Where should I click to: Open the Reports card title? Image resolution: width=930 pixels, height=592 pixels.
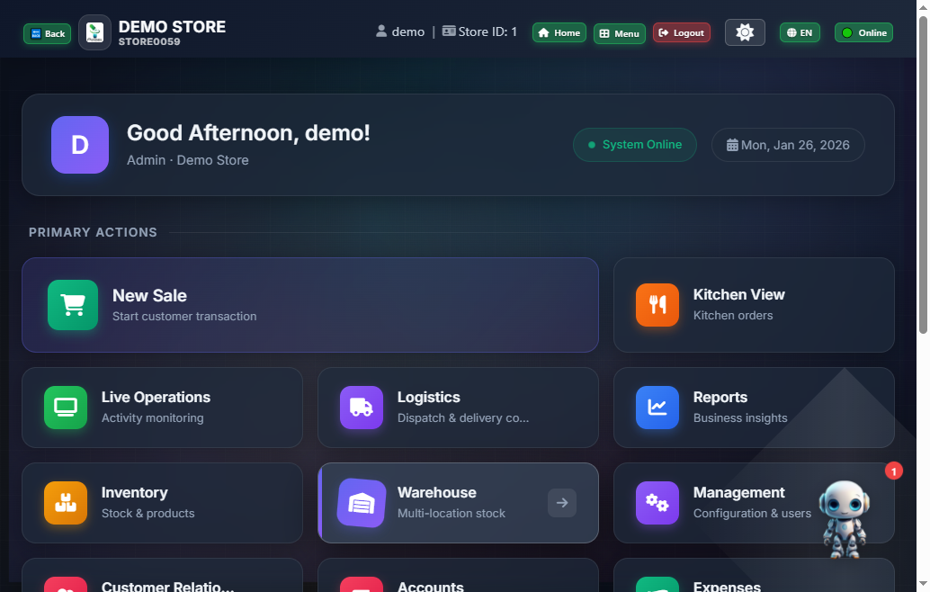coord(720,397)
